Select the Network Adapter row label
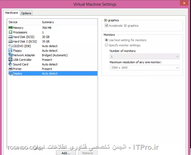191x155 pixels. [24, 55]
